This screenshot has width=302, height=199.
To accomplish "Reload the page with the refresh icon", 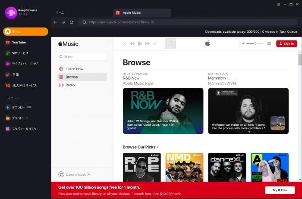I will [x=72, y=22].
